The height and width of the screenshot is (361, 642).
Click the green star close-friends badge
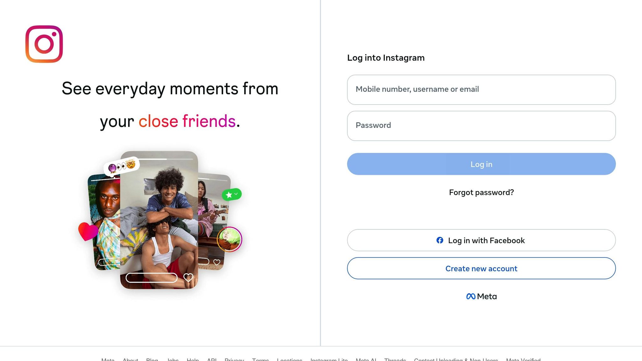232,195
